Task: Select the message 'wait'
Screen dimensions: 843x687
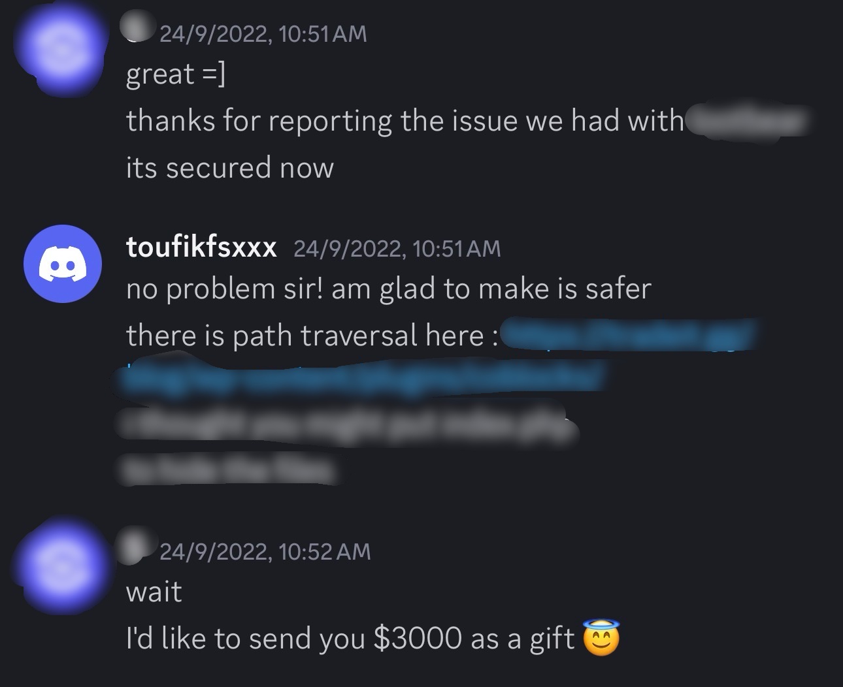Action: 154,592
